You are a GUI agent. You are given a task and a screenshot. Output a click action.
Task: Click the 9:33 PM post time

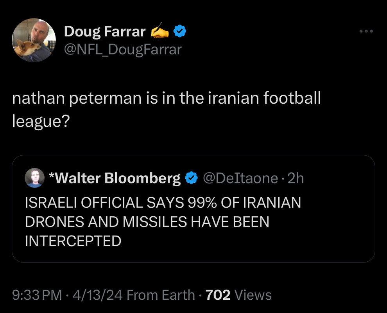(37, 295)
